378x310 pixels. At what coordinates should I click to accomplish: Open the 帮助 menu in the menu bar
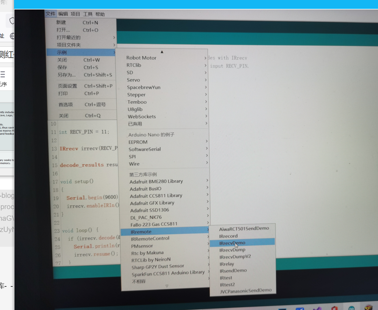click(x=100, y=14)
